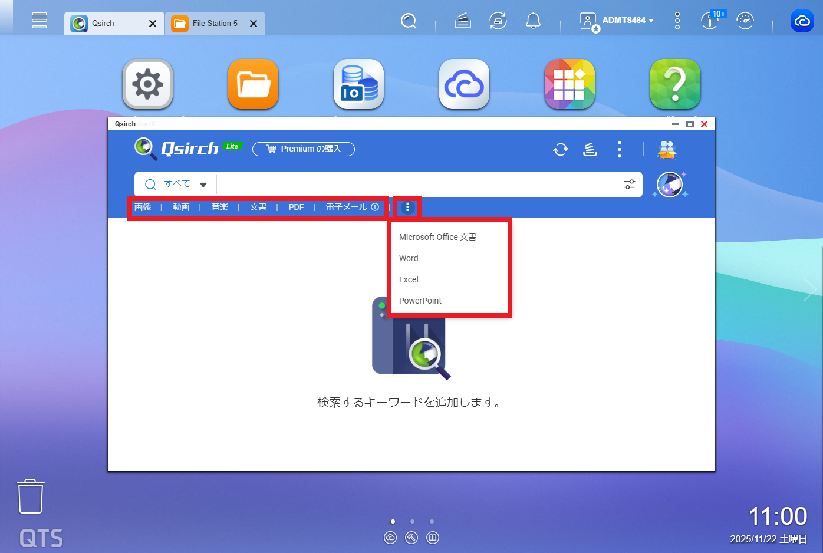Image resolution: width=823 pixels, height=553 pixels.
Task: Filter results by 文書
Action: pos(258,207)
